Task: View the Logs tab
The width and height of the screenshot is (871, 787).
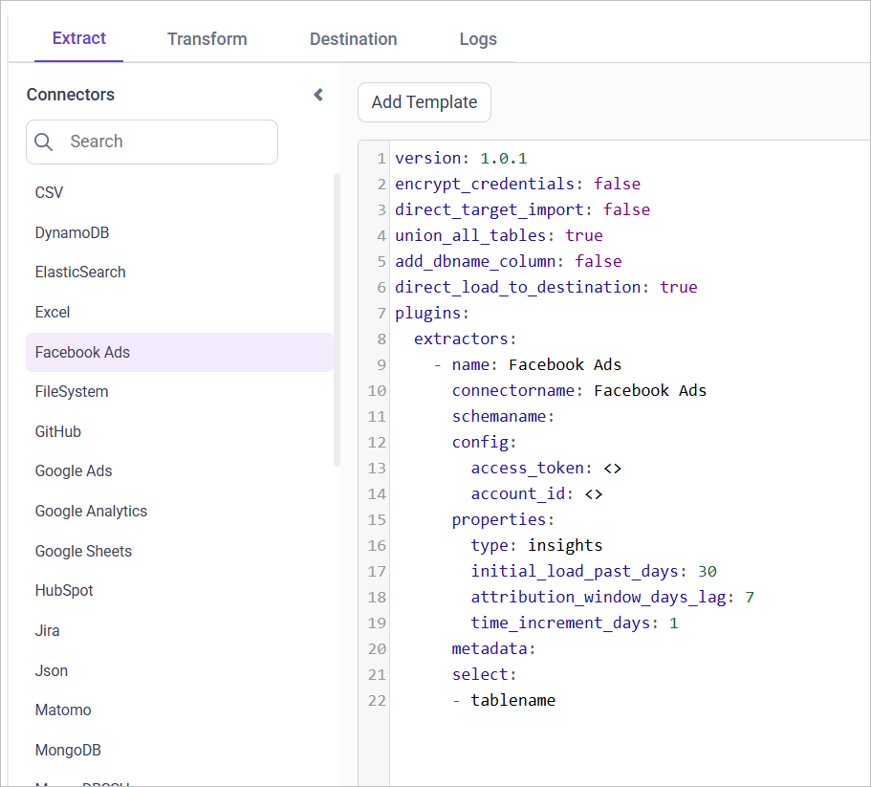Action: 477,39
